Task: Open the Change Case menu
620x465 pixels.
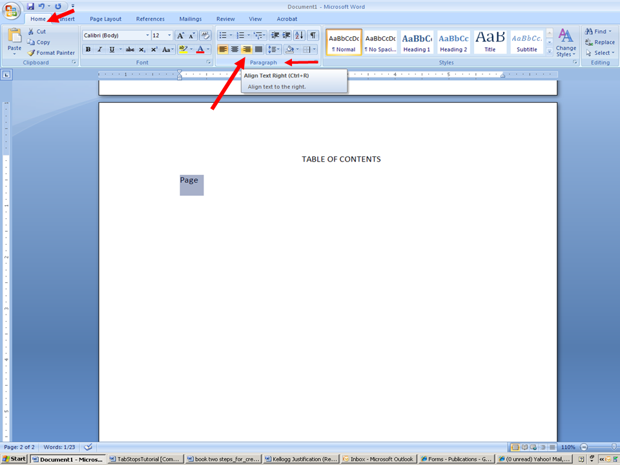Action: pos(168,50)
